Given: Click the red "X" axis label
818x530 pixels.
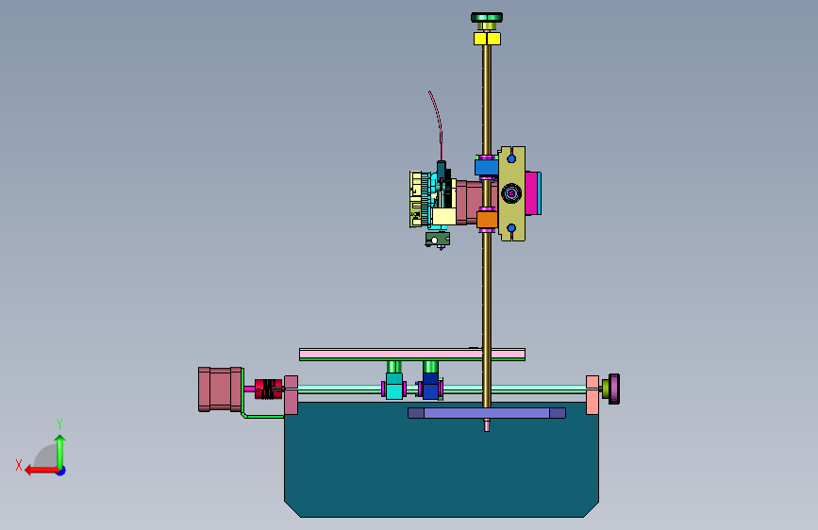Looking at the screenshot, I should 19,465.
